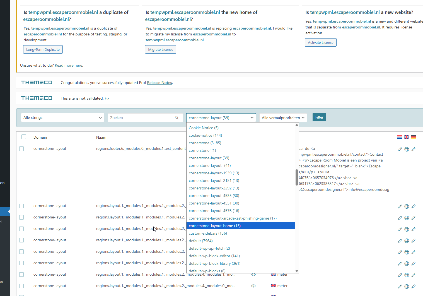Expand the Alle vertaalprioriteiten dropdown
The width and height of the screenshot is (423, 296).
(283, 118)
